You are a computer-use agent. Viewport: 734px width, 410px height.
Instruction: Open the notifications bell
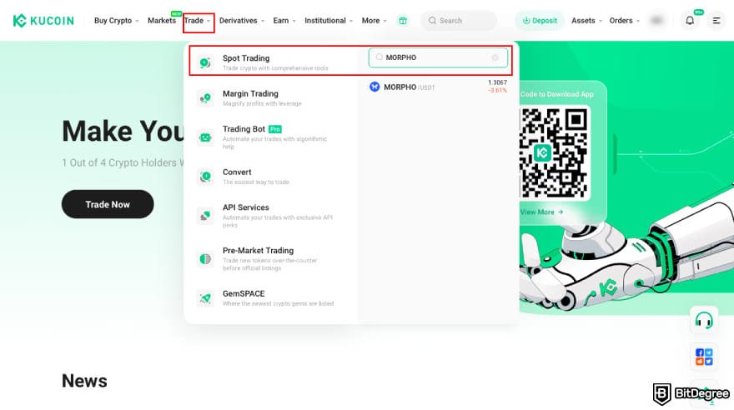[690, 21]
